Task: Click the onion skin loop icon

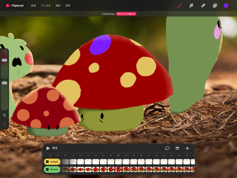Action: (x=167, y=148)
